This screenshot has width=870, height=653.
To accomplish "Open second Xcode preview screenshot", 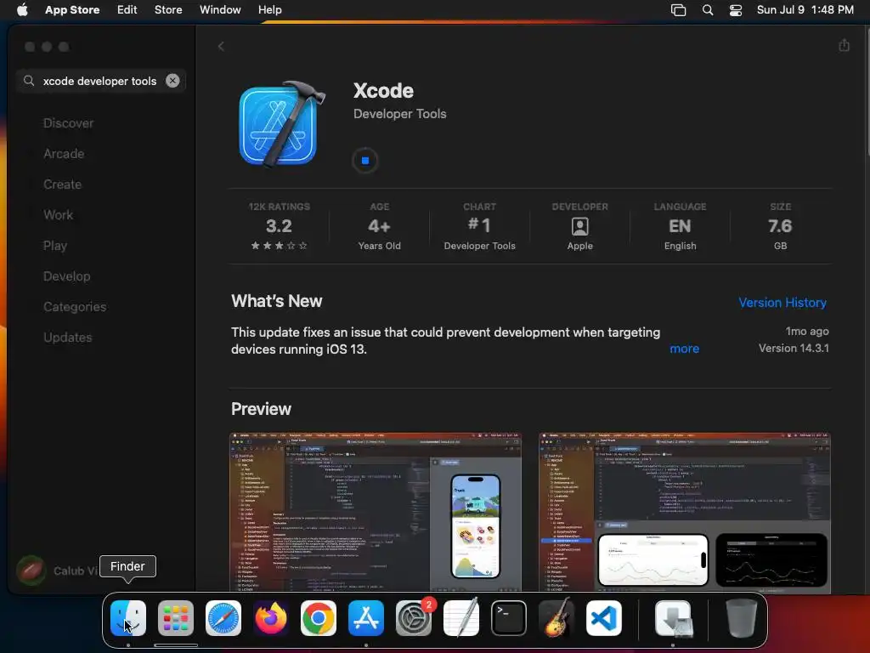I will pos(685,512).
